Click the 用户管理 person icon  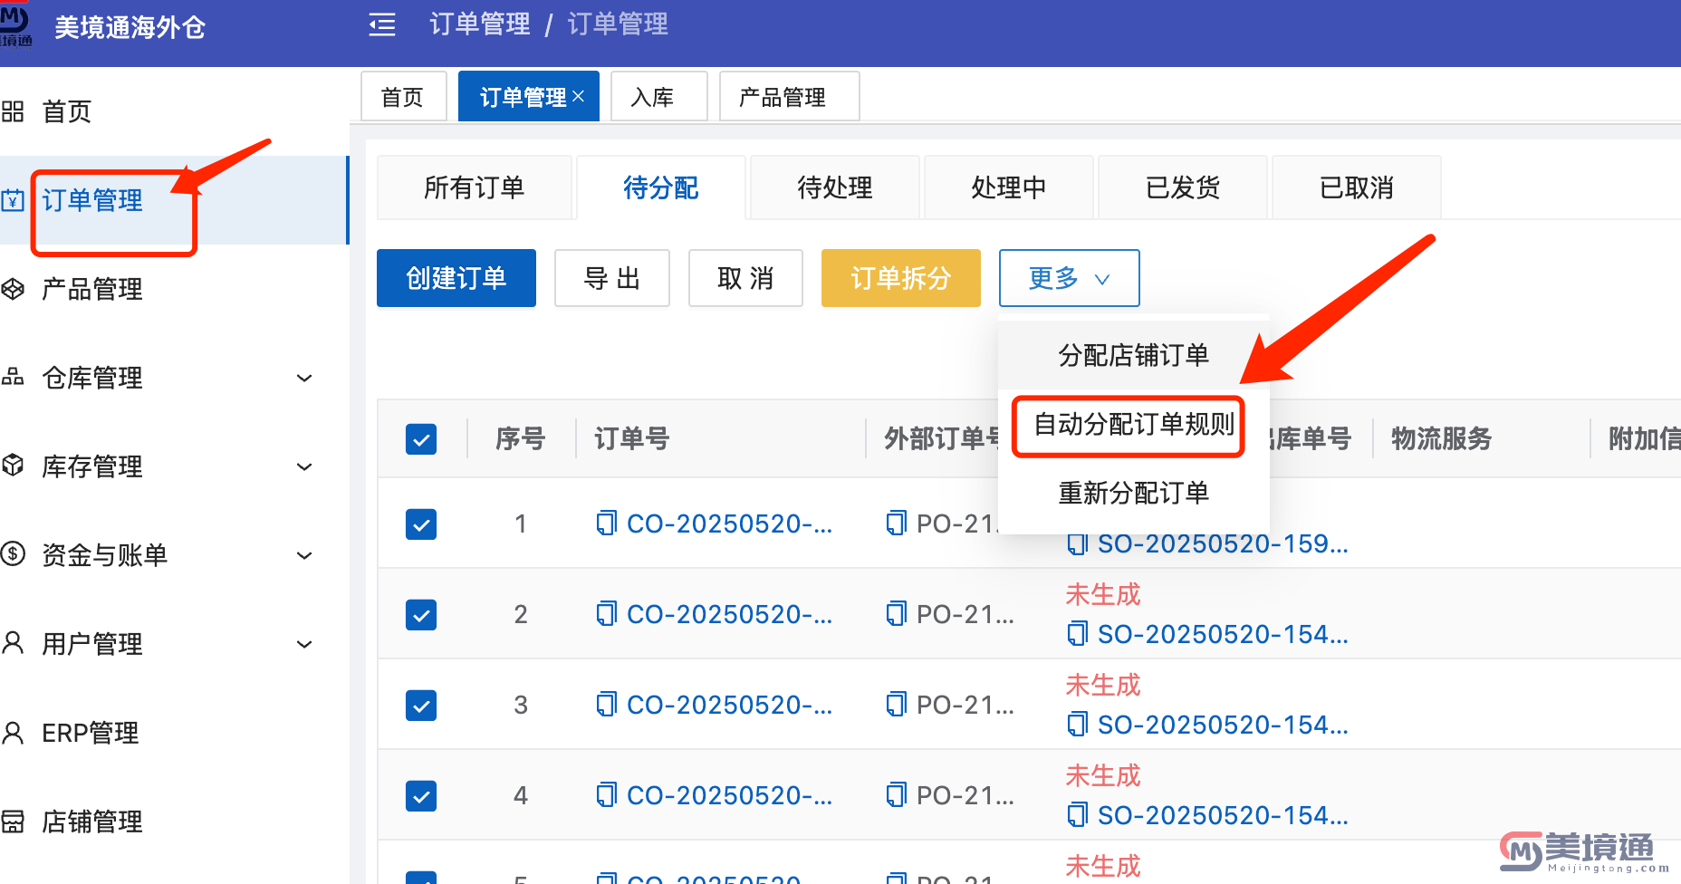click(13, 643)
